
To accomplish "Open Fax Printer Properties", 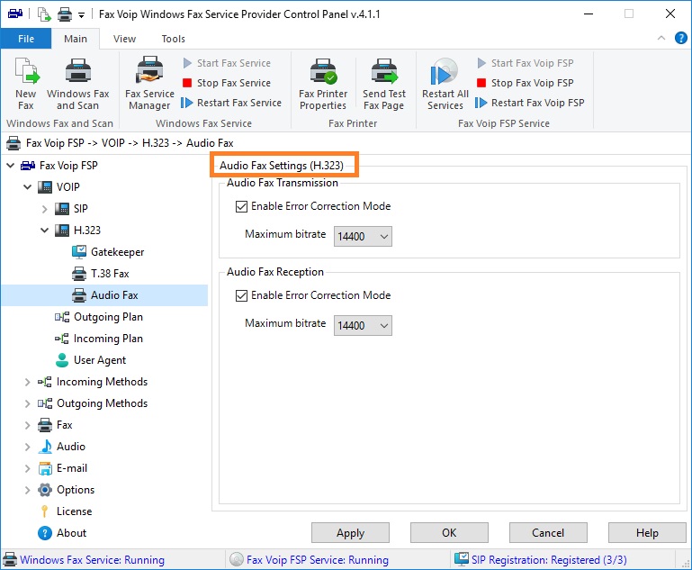I will [x=323, y=83].
